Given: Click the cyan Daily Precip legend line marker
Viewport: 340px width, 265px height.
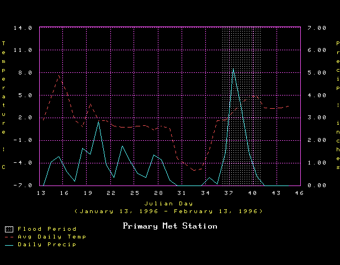Looking at the screenshot, I should [x=8, y=244].
